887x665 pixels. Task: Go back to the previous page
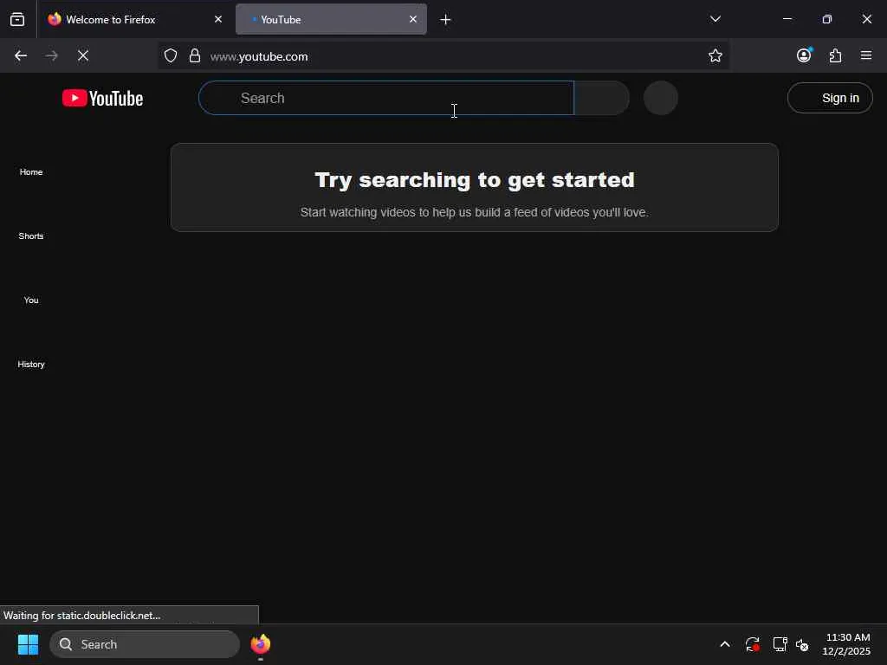(x=21, y=55)
